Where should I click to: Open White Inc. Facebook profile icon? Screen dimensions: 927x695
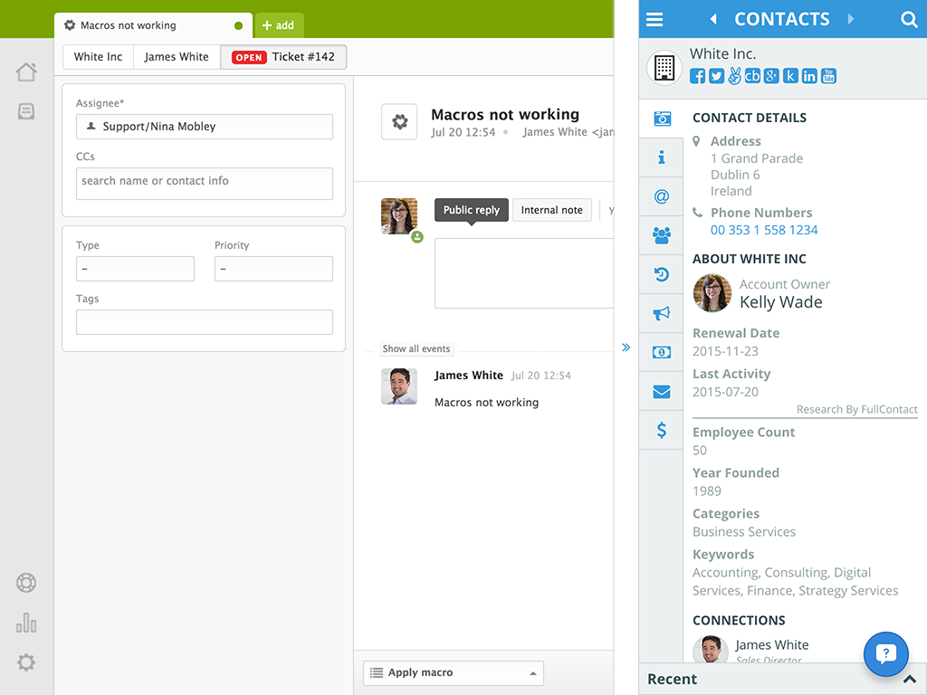pos(698,76)
